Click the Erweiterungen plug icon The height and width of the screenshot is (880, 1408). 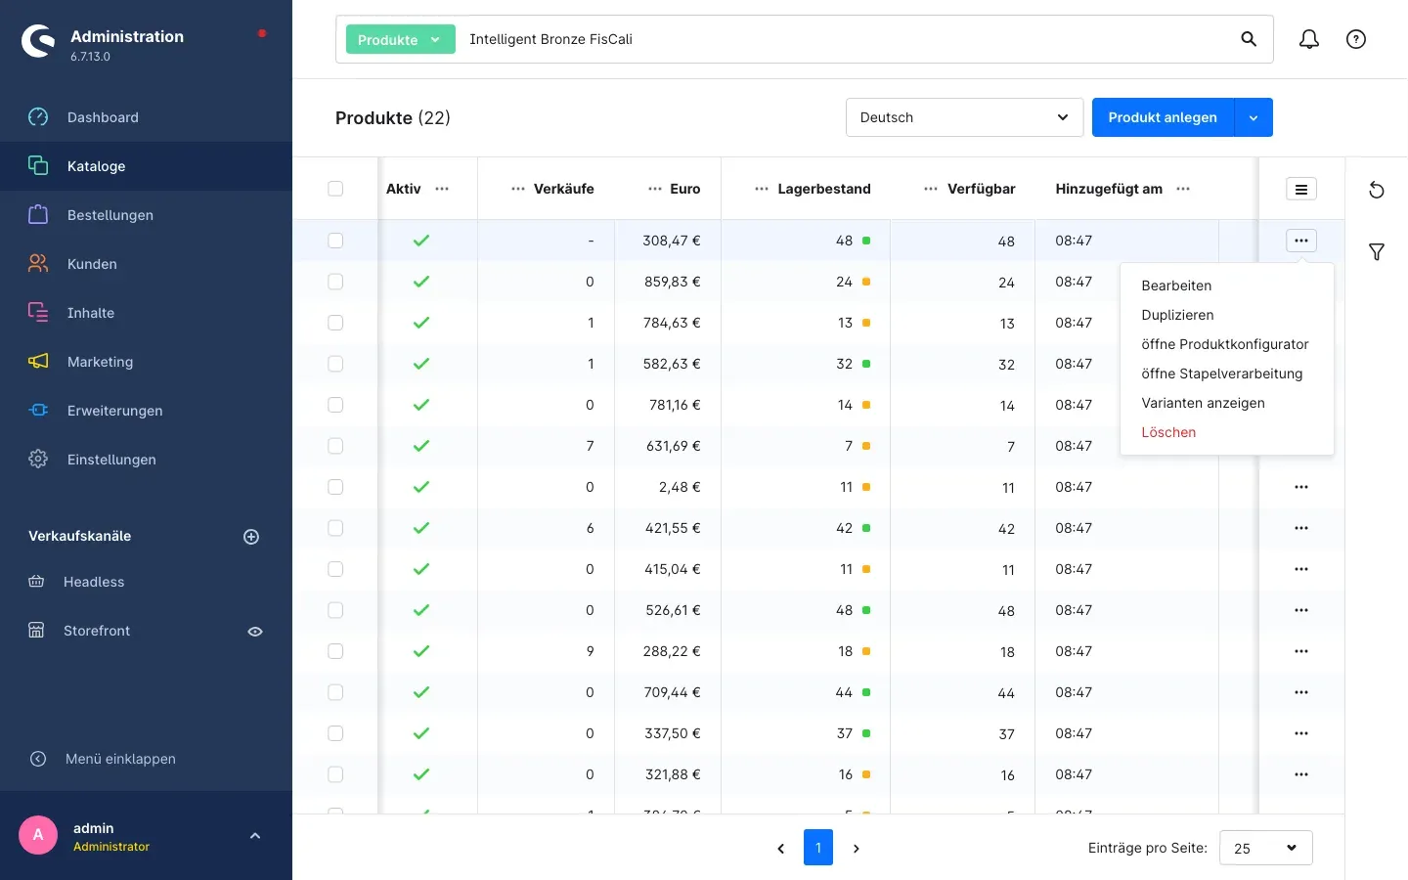[x=38, y=411]
